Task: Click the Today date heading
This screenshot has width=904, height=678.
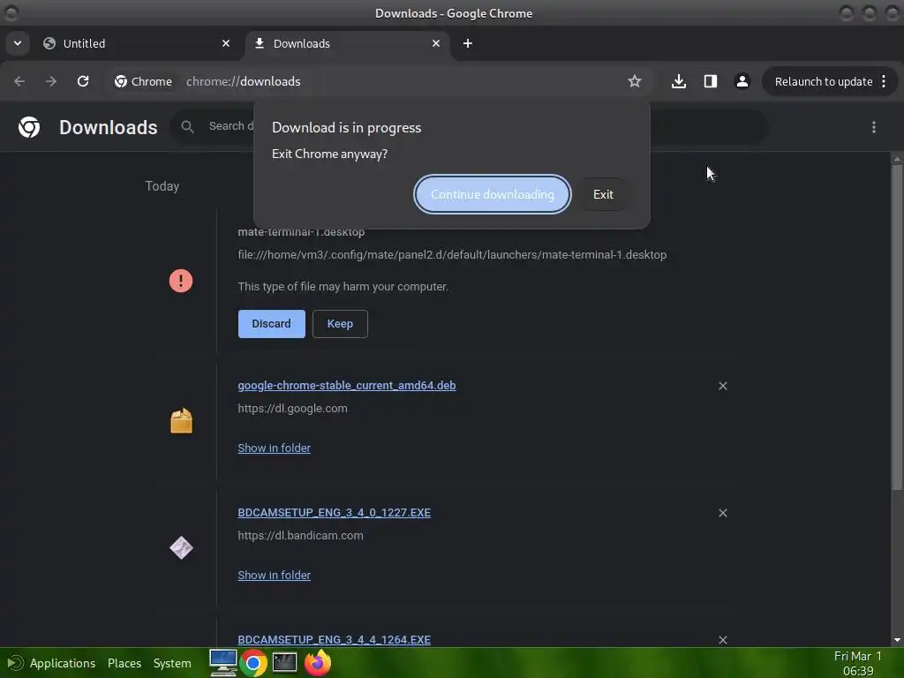Action: tap(162, 185)
